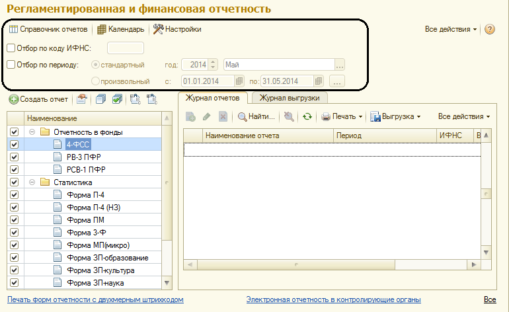
Task: Click the Статистика folder icon
Action: [x=45, y=182]
